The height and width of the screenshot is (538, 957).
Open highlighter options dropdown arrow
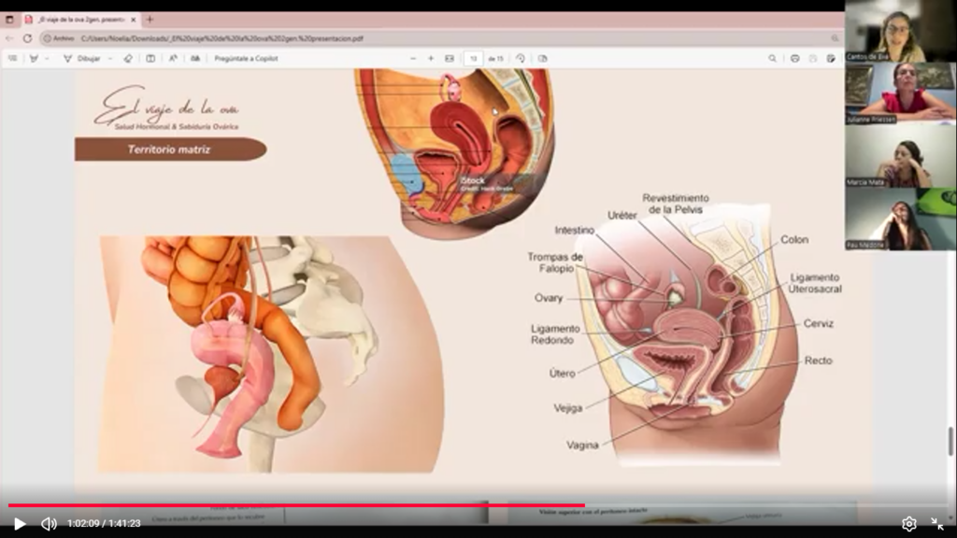(x=47, y=58)
